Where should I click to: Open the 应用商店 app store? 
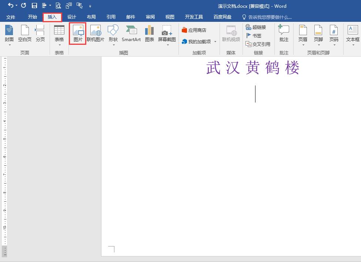tap(195, 30)
